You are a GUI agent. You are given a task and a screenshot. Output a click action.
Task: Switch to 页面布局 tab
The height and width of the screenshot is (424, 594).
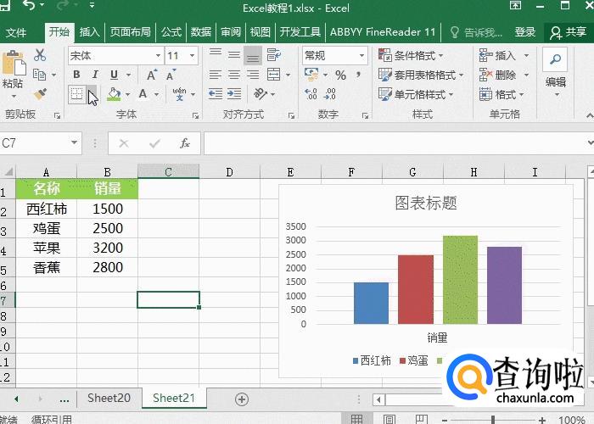pos(131,32)
